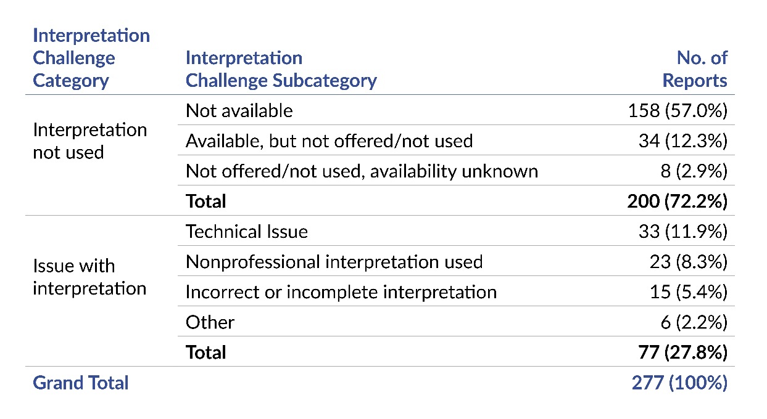Select the value "158 (57.0%)"
The image size is (767, 419).
click(x=676, y=110)
